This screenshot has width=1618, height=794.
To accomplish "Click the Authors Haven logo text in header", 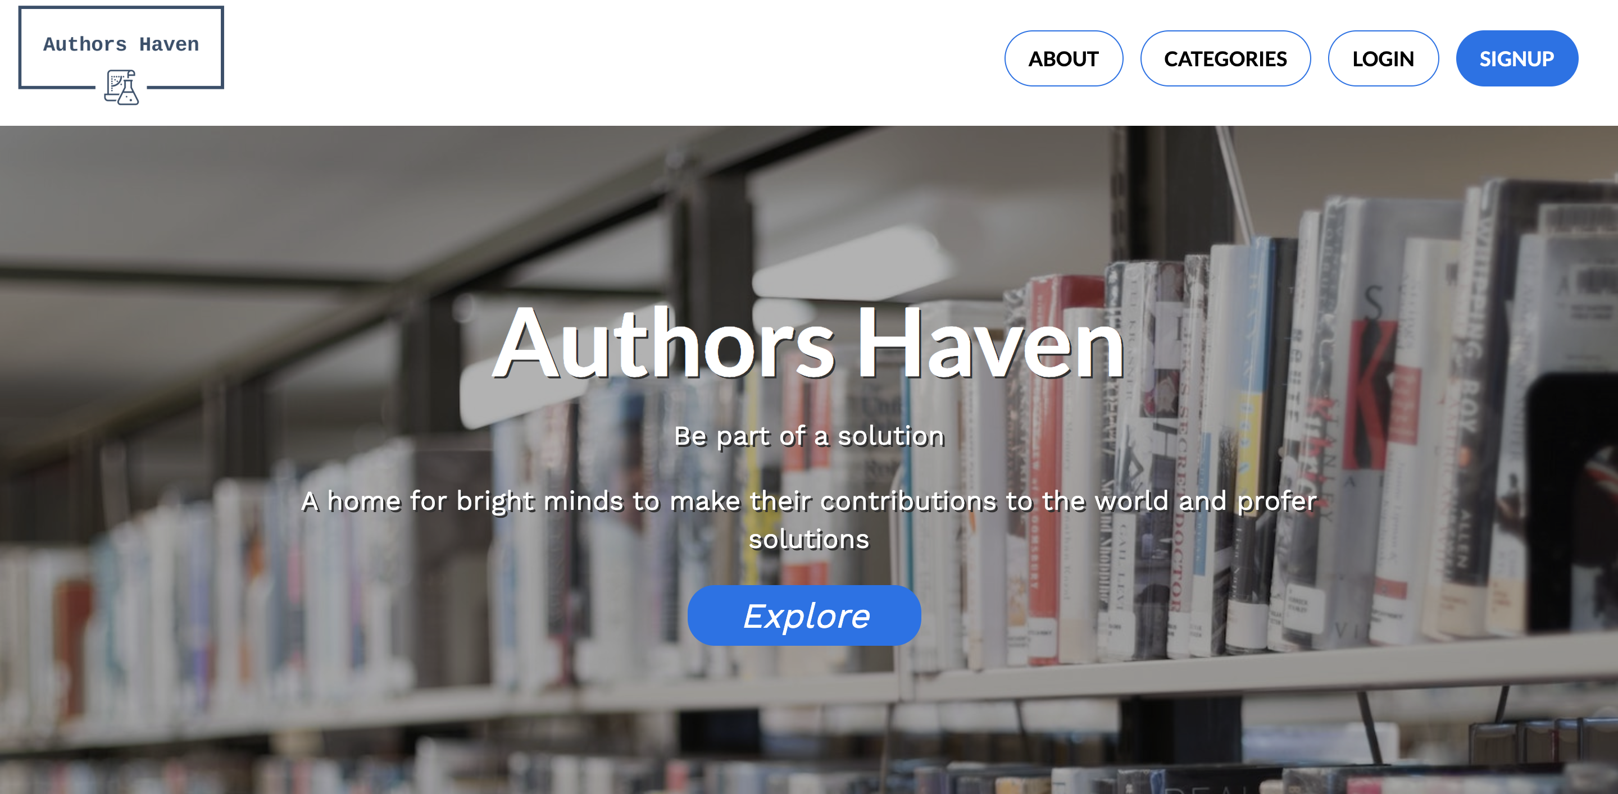I will click(121, 44).
